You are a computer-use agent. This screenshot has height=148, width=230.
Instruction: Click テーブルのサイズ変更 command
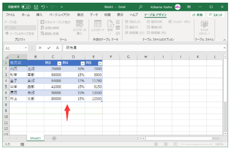tap(20, 33)
